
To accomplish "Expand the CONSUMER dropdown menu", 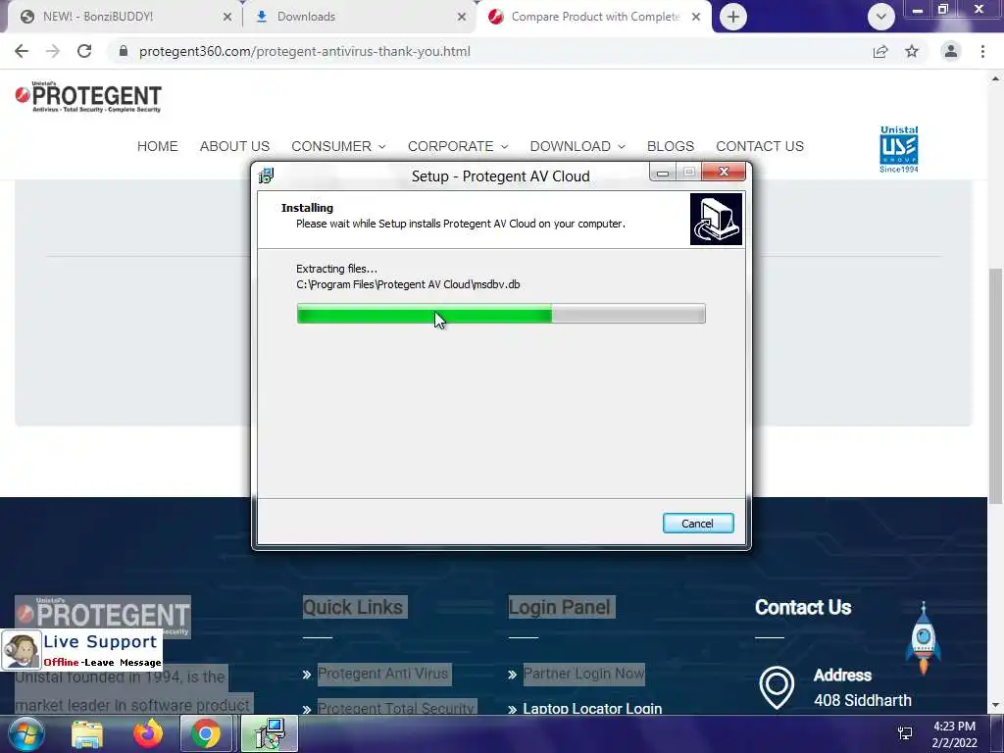I will pyautogui.click(x=338, y=146).
